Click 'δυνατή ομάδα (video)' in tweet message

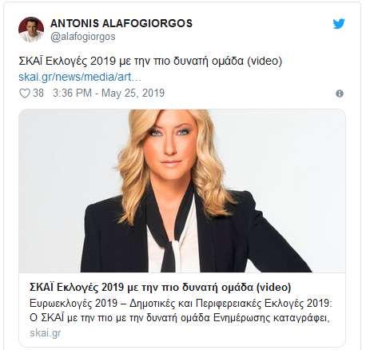pos(228,62)
